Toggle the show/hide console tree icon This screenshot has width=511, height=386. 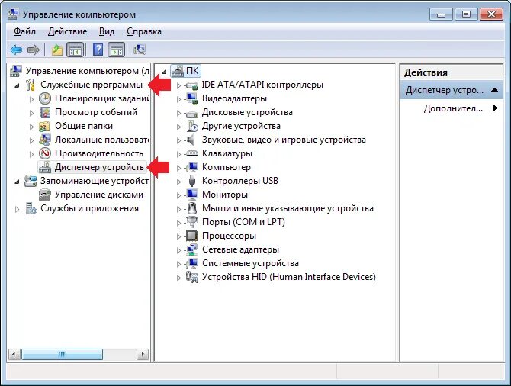76,50
